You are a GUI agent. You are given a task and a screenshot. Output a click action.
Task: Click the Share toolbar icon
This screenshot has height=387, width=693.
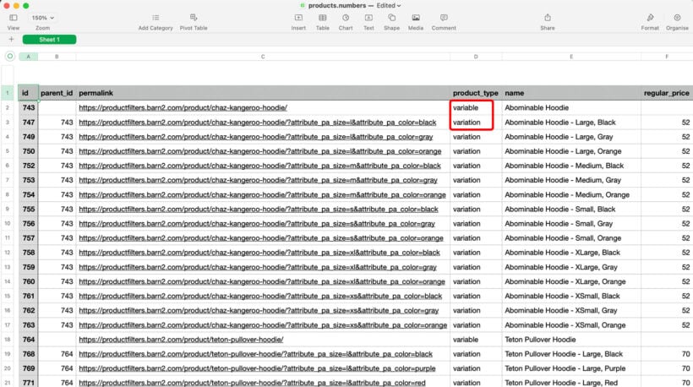(547, 18)
